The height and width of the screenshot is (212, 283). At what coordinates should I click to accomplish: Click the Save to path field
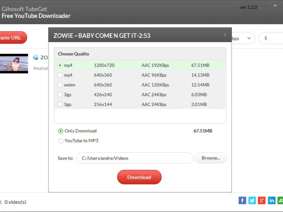click(135, 158)
